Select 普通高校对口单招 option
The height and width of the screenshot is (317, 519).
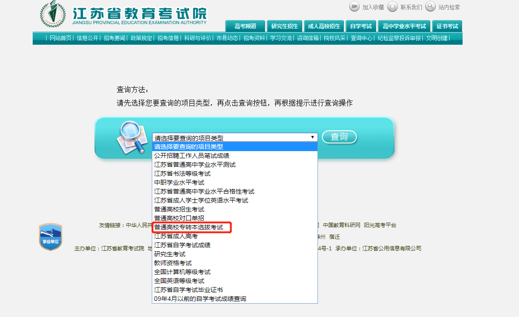point(235,218)
